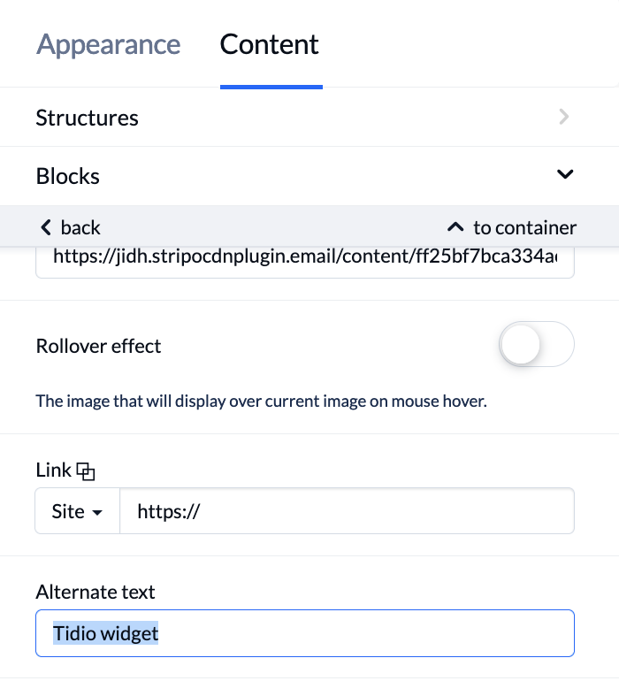
Task: Click the small caret arrow beside Site
Action: pyautogui.click(x=98, y=512)
